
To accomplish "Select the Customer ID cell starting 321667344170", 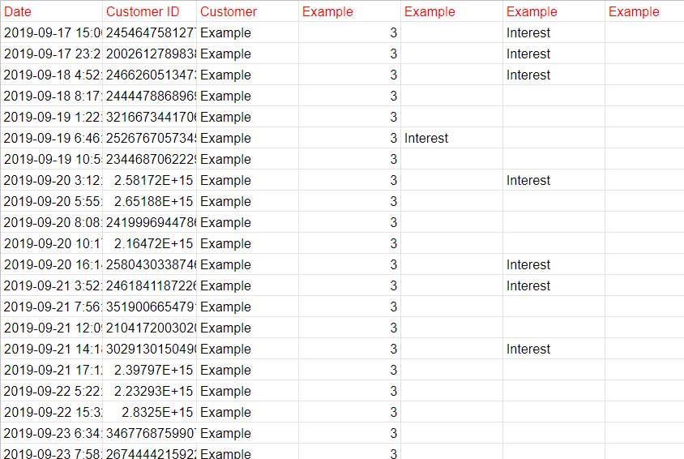I will (x=149, y=117).
